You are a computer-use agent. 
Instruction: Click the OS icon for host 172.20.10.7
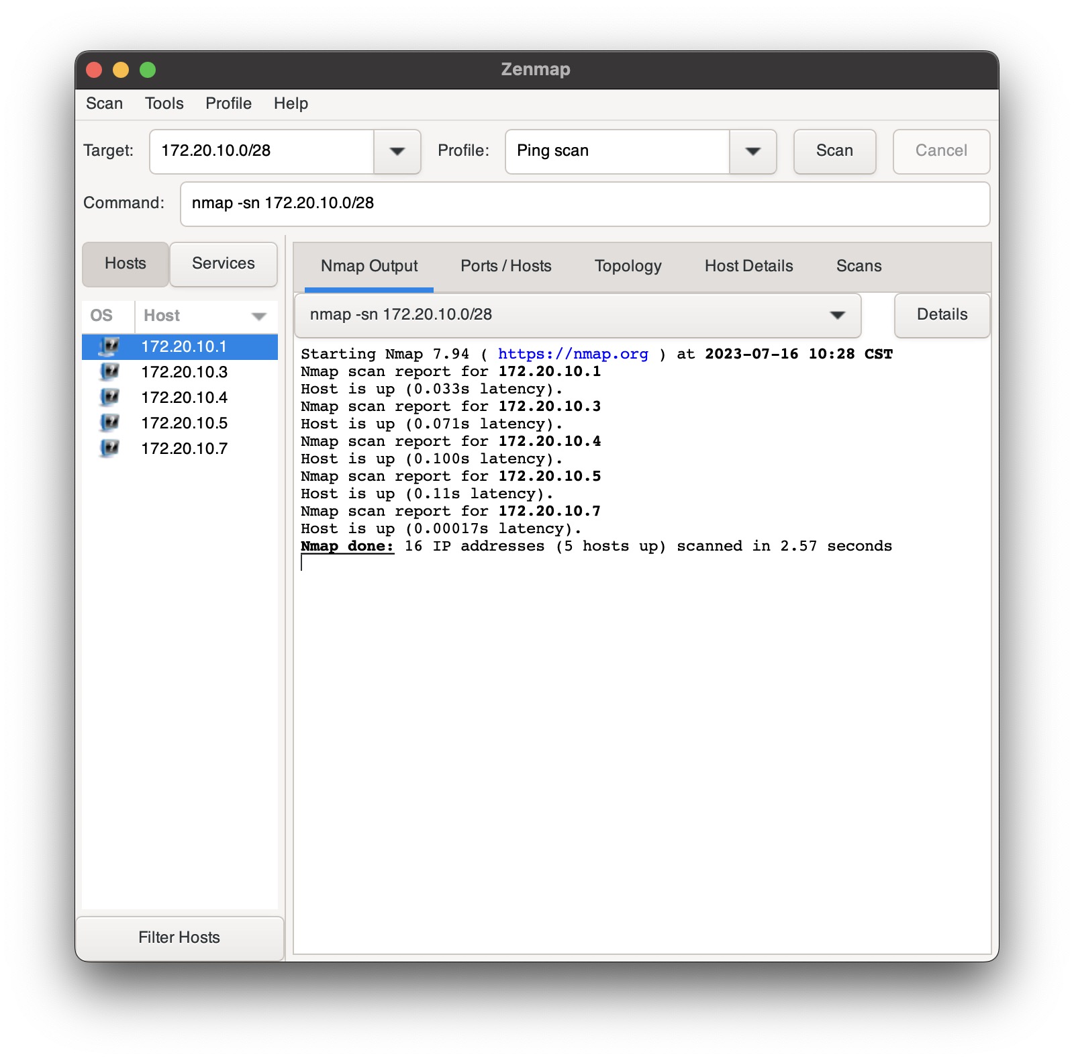(109, 449)
